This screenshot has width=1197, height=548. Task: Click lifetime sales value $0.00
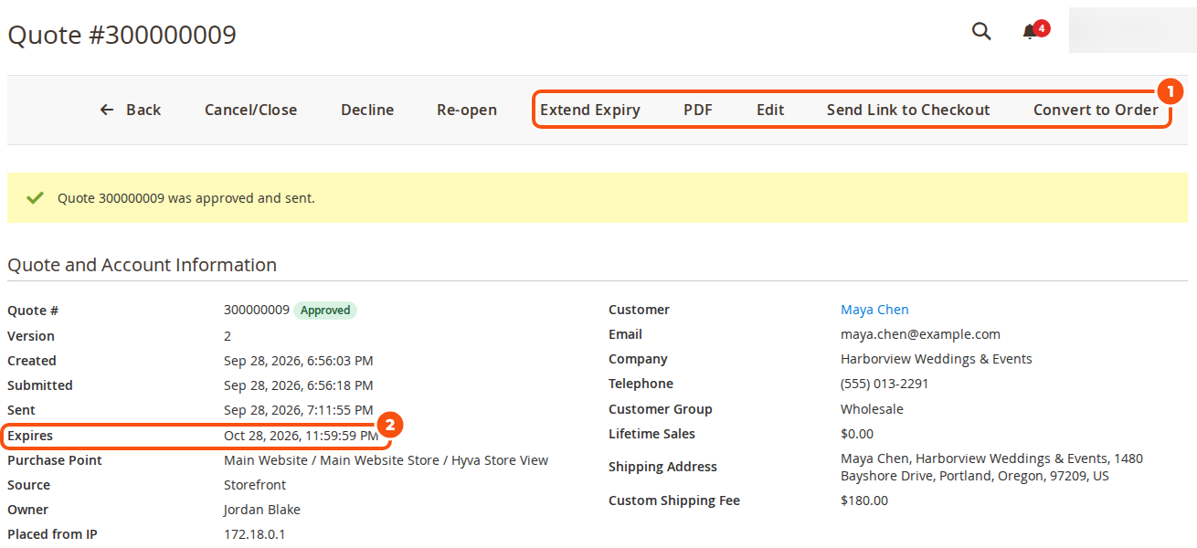click(857, 434)
